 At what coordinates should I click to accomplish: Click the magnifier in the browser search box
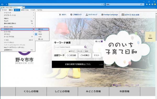point(141,4)
